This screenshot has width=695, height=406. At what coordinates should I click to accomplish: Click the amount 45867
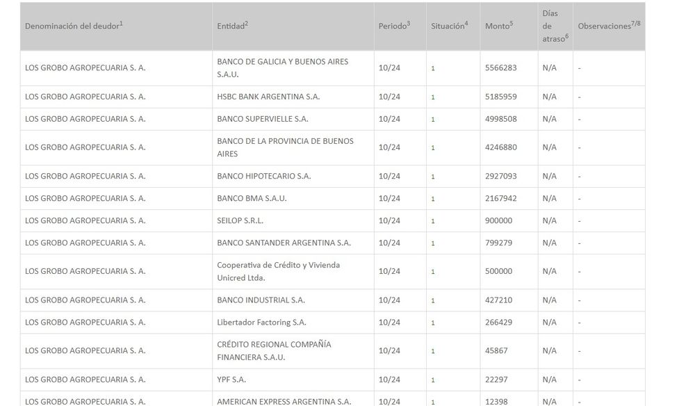496,350
